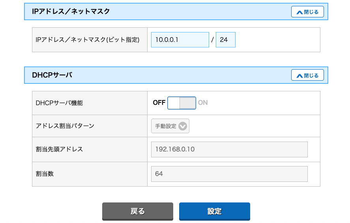Click the DHCPサーバ機能 row label
The height and width of the screenshot is (223, 350).
(x=59, y=103)
